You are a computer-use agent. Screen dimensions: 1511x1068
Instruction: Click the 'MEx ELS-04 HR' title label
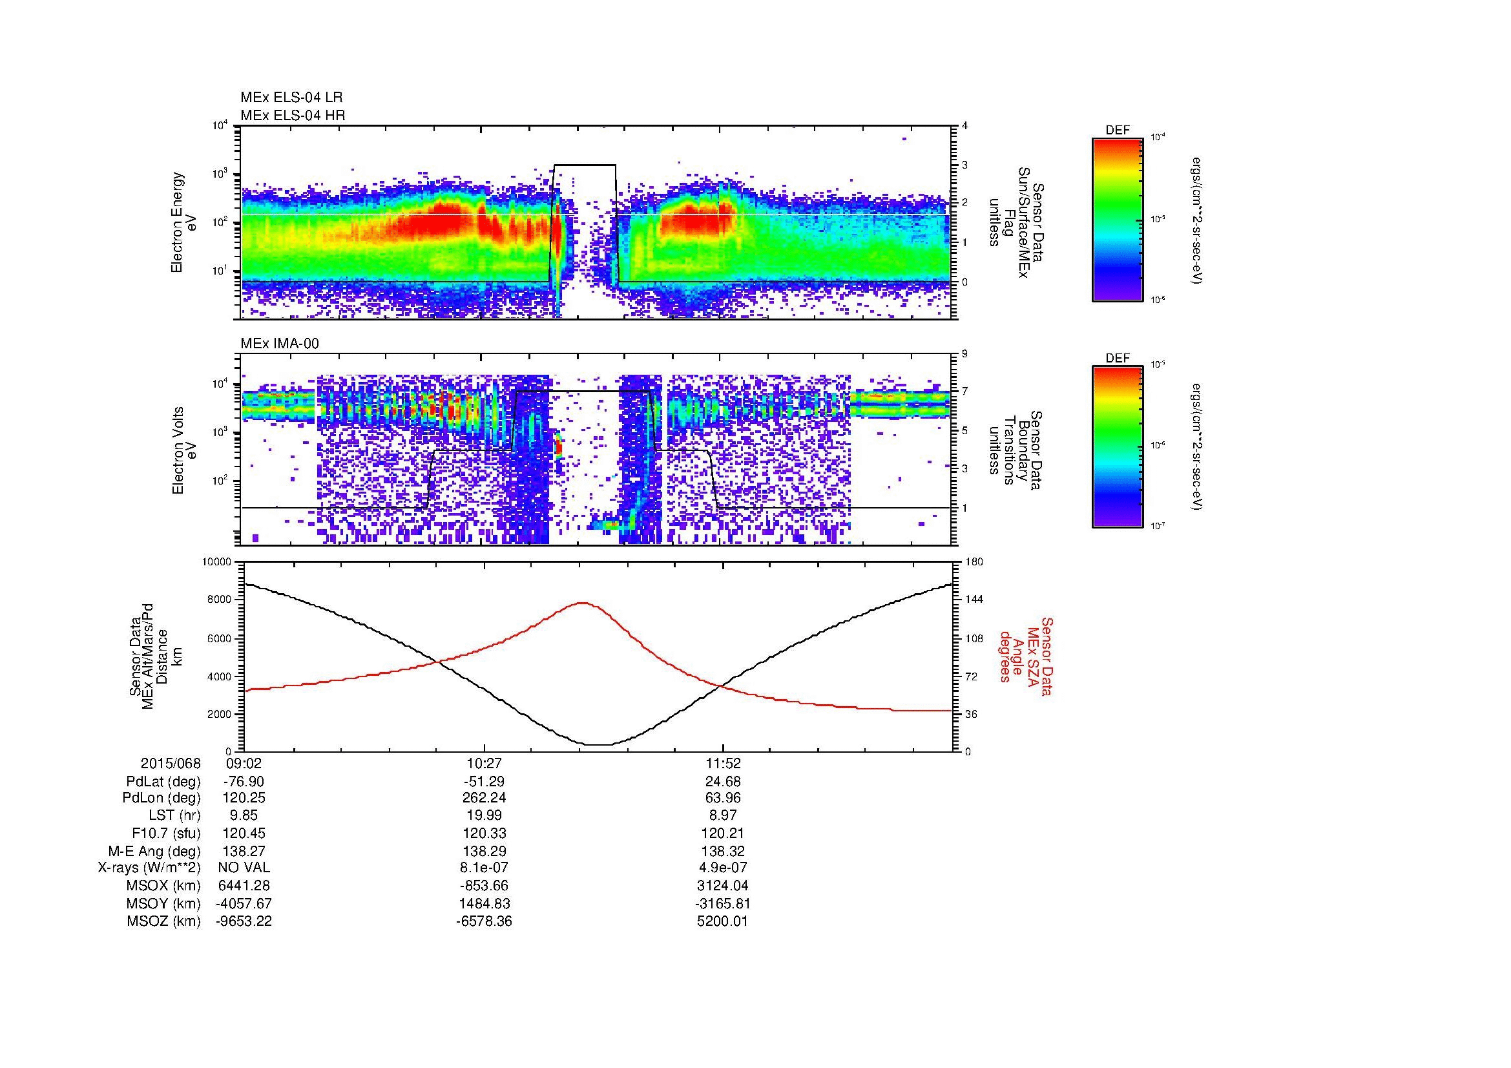coord(292,116)
